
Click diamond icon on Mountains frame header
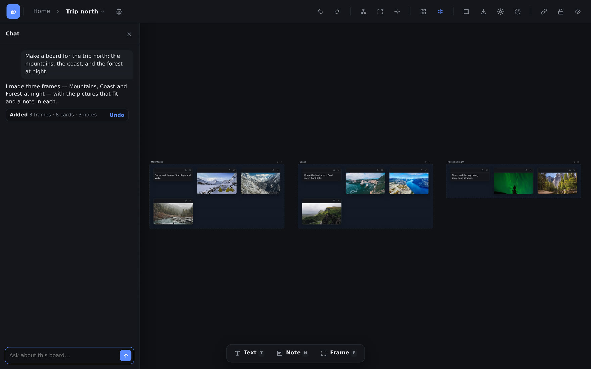pyautogui.click(x=277, y=162)
